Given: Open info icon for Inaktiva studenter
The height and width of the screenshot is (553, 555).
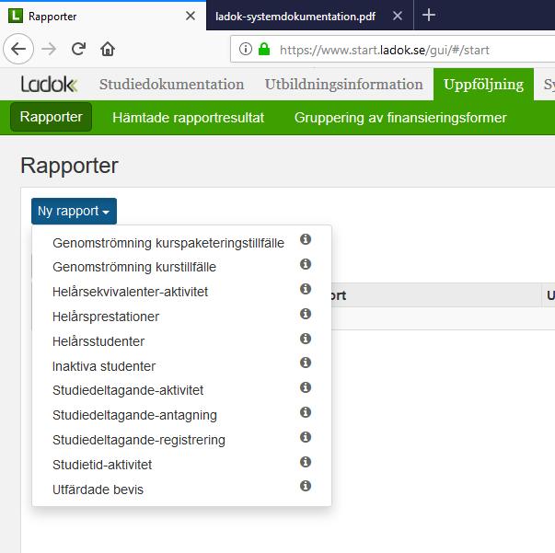Looking at the screenshot, I should (x=306, y=363).
